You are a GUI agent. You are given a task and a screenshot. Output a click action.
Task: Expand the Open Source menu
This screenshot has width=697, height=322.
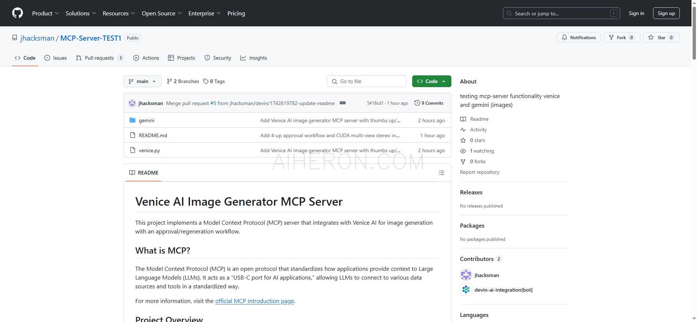pos(161,13)
